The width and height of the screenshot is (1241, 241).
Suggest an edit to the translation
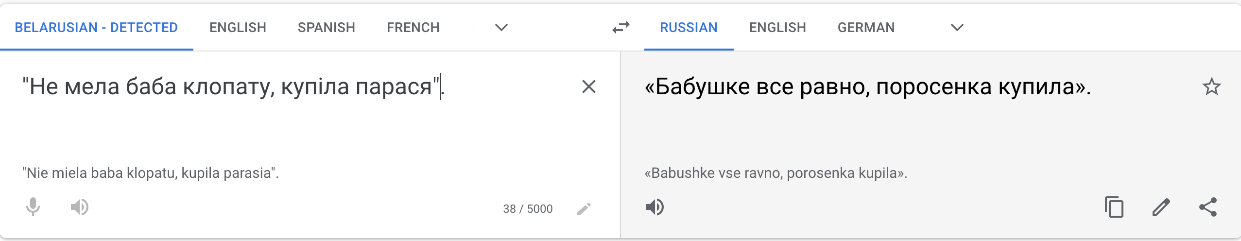click(1161, 207)
